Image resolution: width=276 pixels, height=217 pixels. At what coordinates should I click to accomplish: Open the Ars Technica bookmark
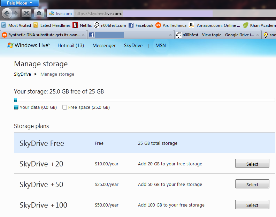[x=171, y=25]
